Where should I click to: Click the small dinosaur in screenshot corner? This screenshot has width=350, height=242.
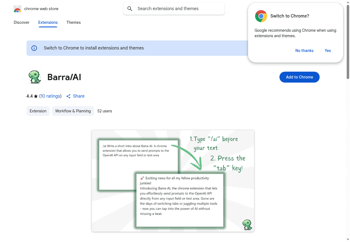coord(247,224)
